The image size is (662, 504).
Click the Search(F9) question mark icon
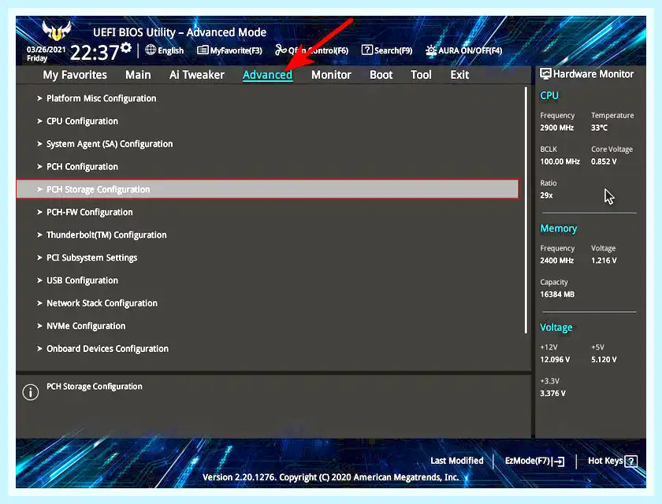pos(367,50)
